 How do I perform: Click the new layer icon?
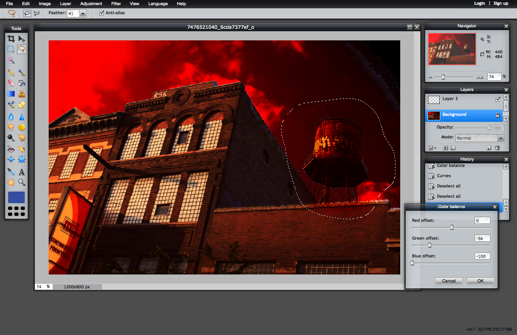tap(489, 148)
